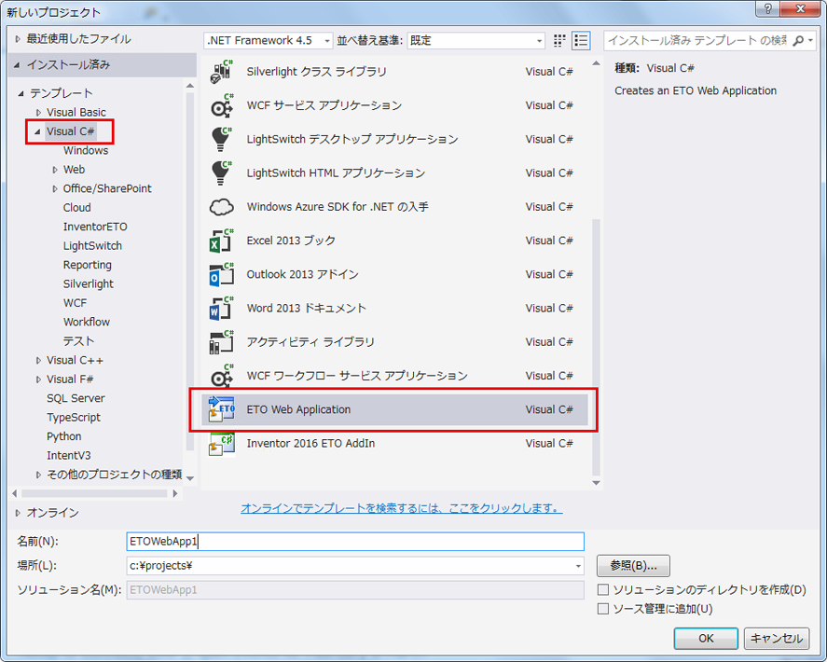Click the template list scroll up arrow
The height and width of the screenshot is (662, 827).
596,63
